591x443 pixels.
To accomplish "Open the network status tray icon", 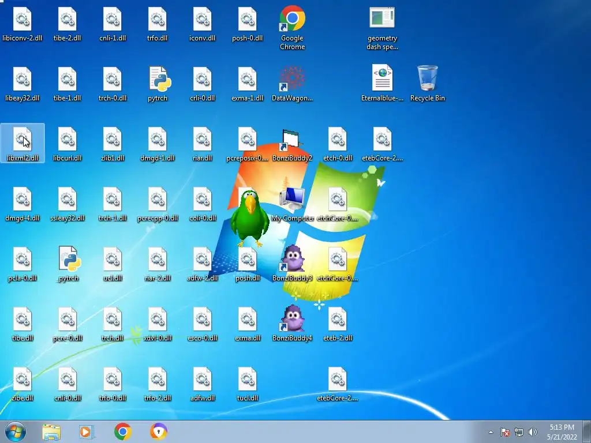I will tap(519, 432).
